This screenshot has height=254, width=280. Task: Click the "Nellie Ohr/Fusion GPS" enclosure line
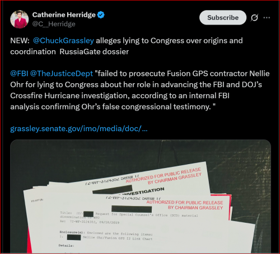(118, 238)
